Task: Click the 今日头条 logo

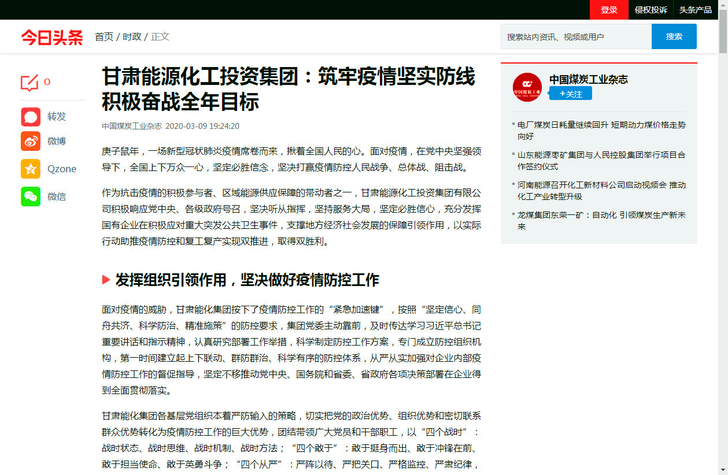Action: (x=52, y=37)
